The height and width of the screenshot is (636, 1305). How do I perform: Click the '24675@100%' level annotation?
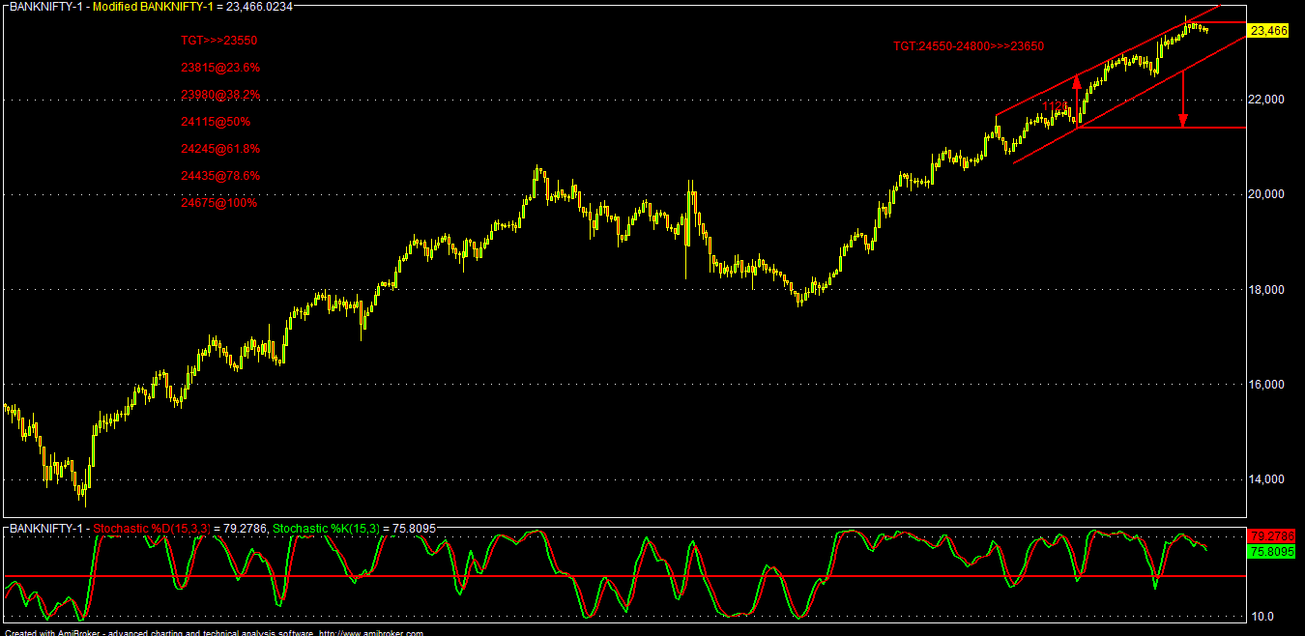click(218, 203)
